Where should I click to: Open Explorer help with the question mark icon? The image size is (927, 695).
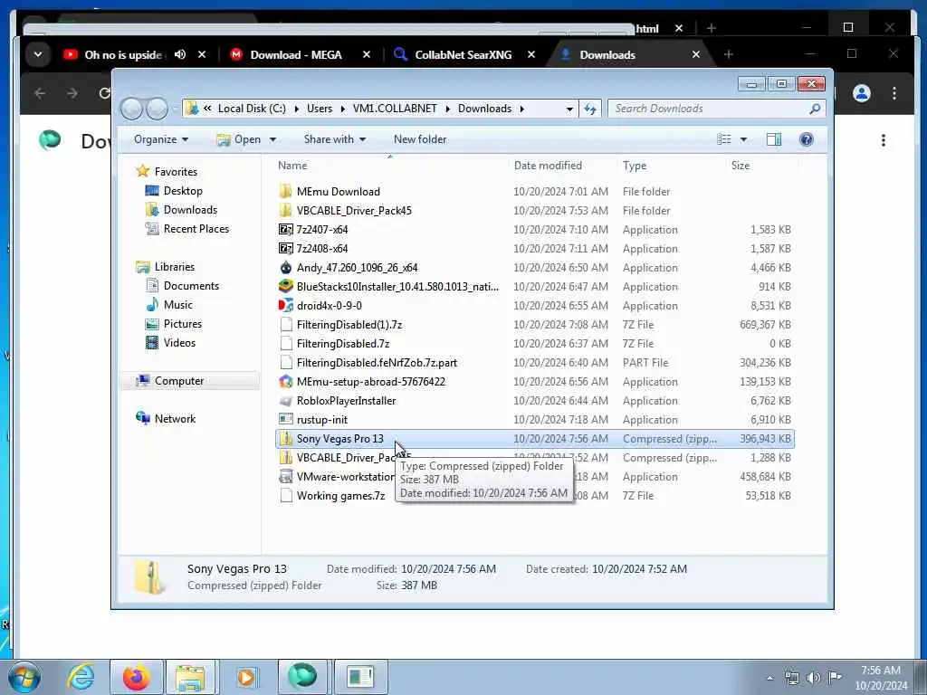806,139
